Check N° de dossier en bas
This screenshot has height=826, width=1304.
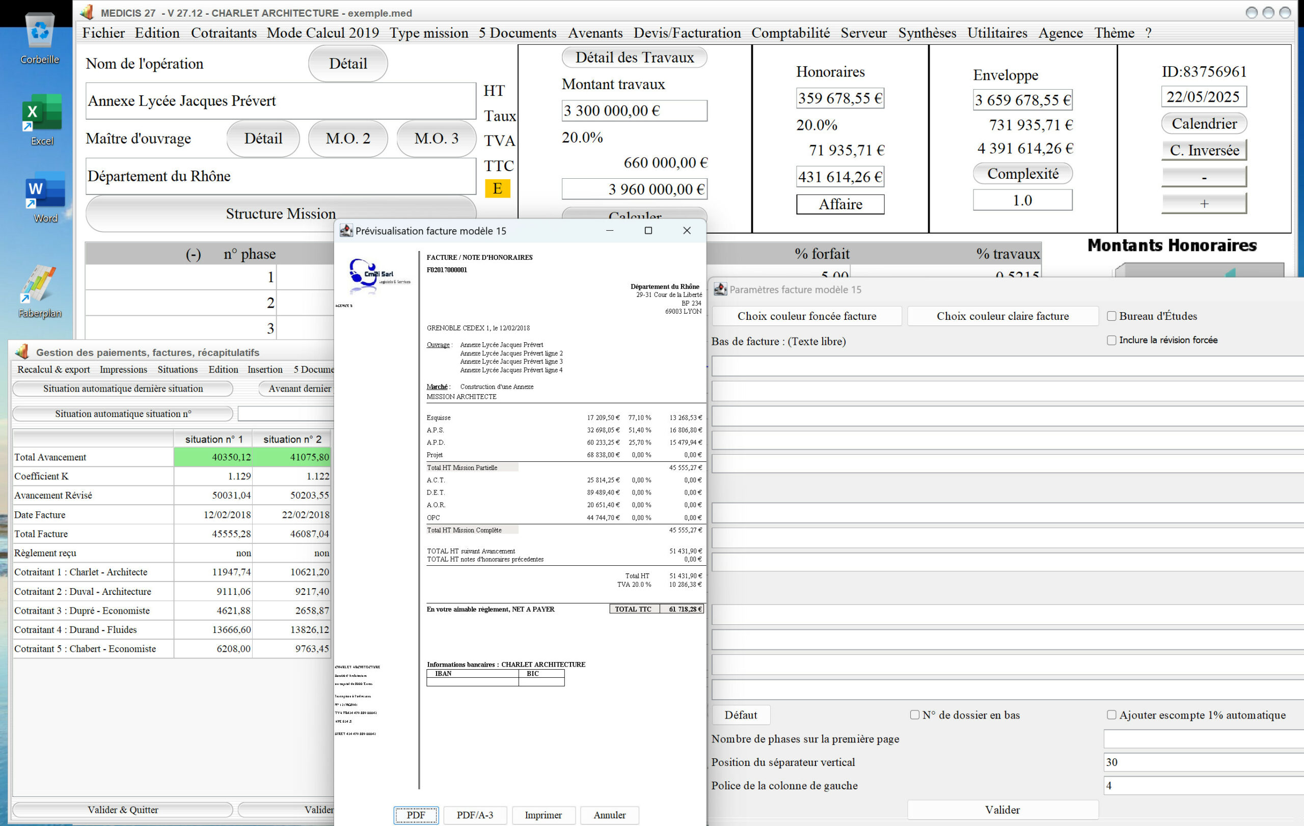915,714
